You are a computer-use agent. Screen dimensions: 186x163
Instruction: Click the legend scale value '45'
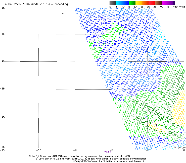point(168,7)
